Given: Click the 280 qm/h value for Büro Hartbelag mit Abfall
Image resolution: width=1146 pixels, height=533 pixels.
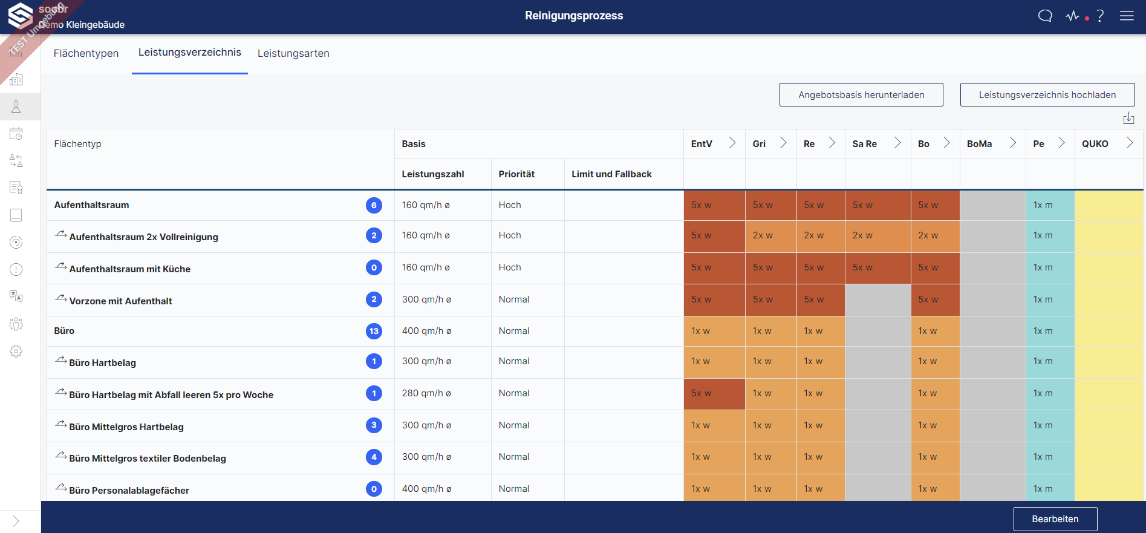Looking at the screenshot, I should tap(427, 393).
